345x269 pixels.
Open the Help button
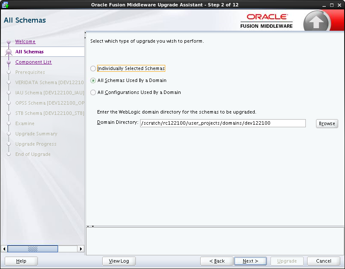point(21,261)
